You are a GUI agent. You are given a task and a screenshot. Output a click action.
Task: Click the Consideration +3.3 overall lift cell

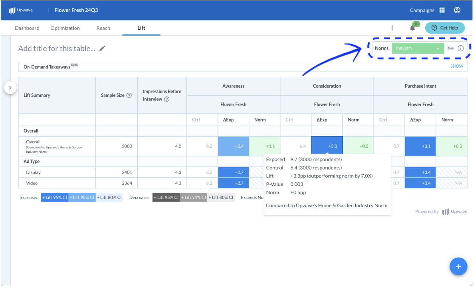click(327, 146)
